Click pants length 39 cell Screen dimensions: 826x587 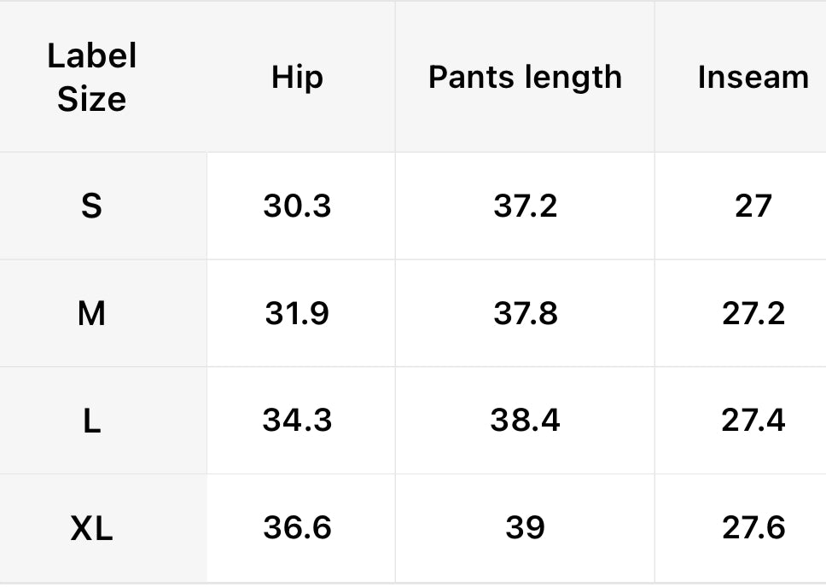(525, 528)
